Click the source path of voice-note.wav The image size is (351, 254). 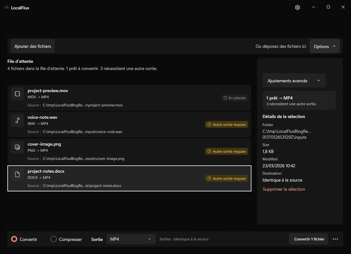[82, 132]
